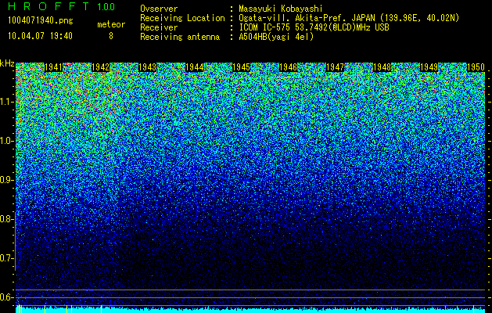492x313 pixels.
Task: Click location text Ogata-vill. Akita-Pref. JAPAN
Action: pyautogui.click(x=306, y=18)
